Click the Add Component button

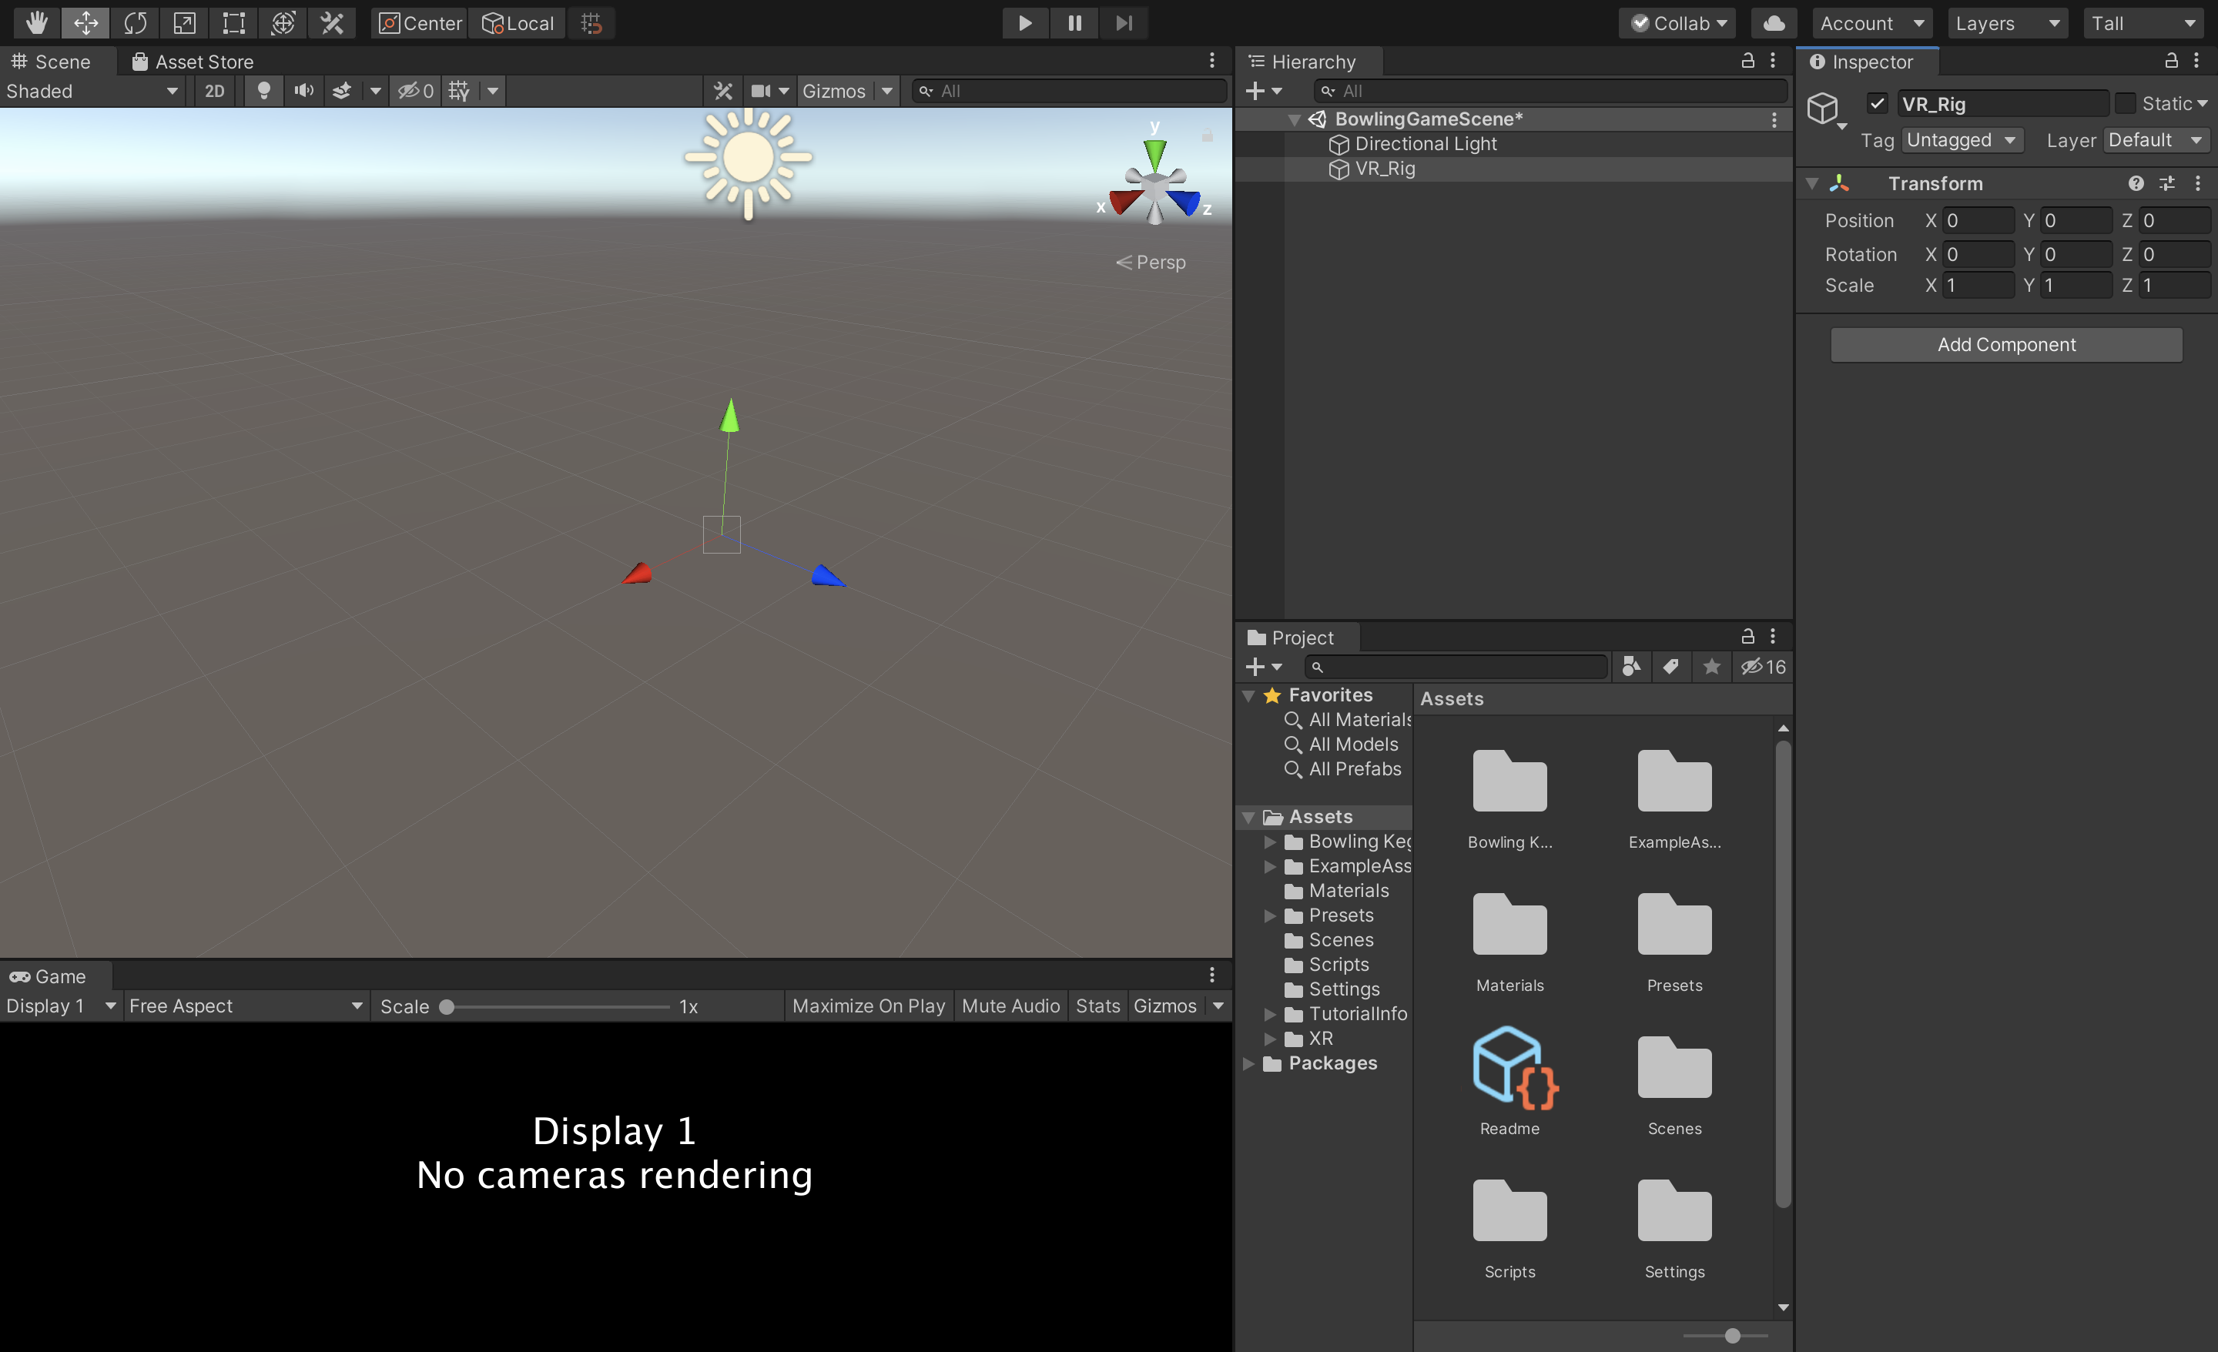2005,344
